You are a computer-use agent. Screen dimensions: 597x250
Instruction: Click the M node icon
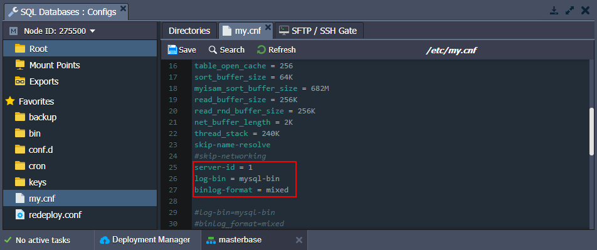click(13, 31)
